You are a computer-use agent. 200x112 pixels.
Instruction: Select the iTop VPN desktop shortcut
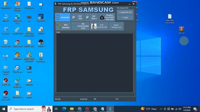click(41, 18)
